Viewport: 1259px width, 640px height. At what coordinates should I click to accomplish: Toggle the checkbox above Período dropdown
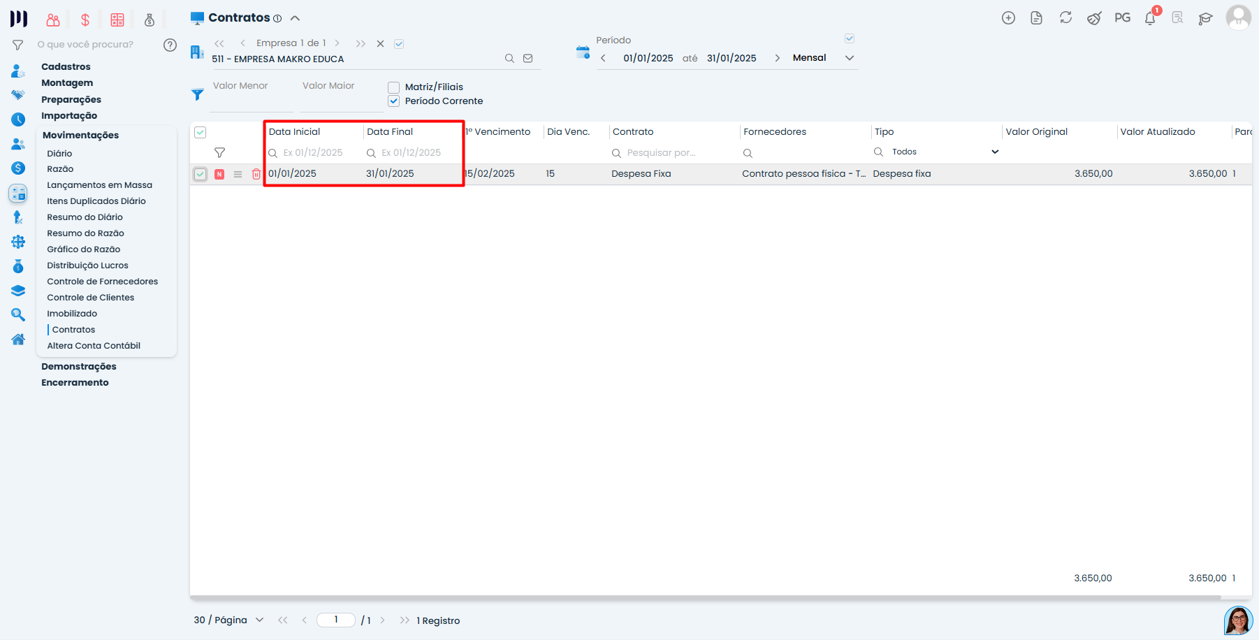click(x=850, y=38)
